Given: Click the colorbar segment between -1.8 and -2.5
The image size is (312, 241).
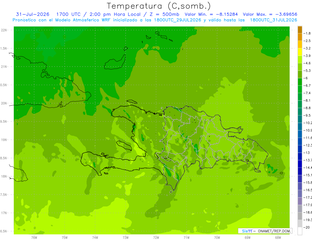Looking at the screenshot, I should [300, 37].
